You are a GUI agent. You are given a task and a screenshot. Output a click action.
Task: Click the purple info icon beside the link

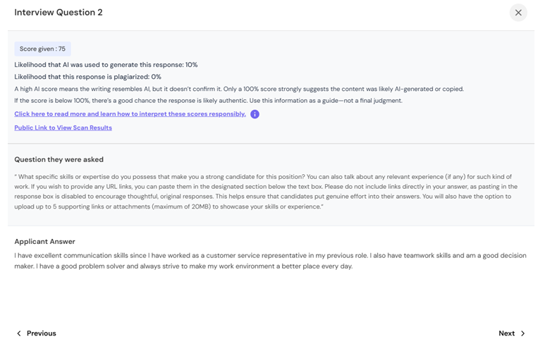tap(255, 114)
